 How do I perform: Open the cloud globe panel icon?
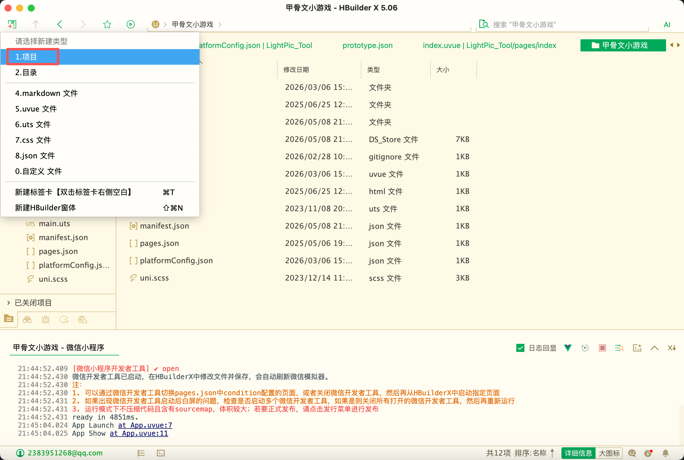coord(82,320)
